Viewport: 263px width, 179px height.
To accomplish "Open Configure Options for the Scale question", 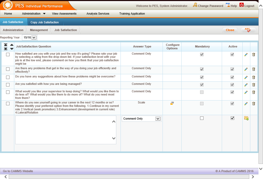I will pyautogui.click(x=172, y=103).
